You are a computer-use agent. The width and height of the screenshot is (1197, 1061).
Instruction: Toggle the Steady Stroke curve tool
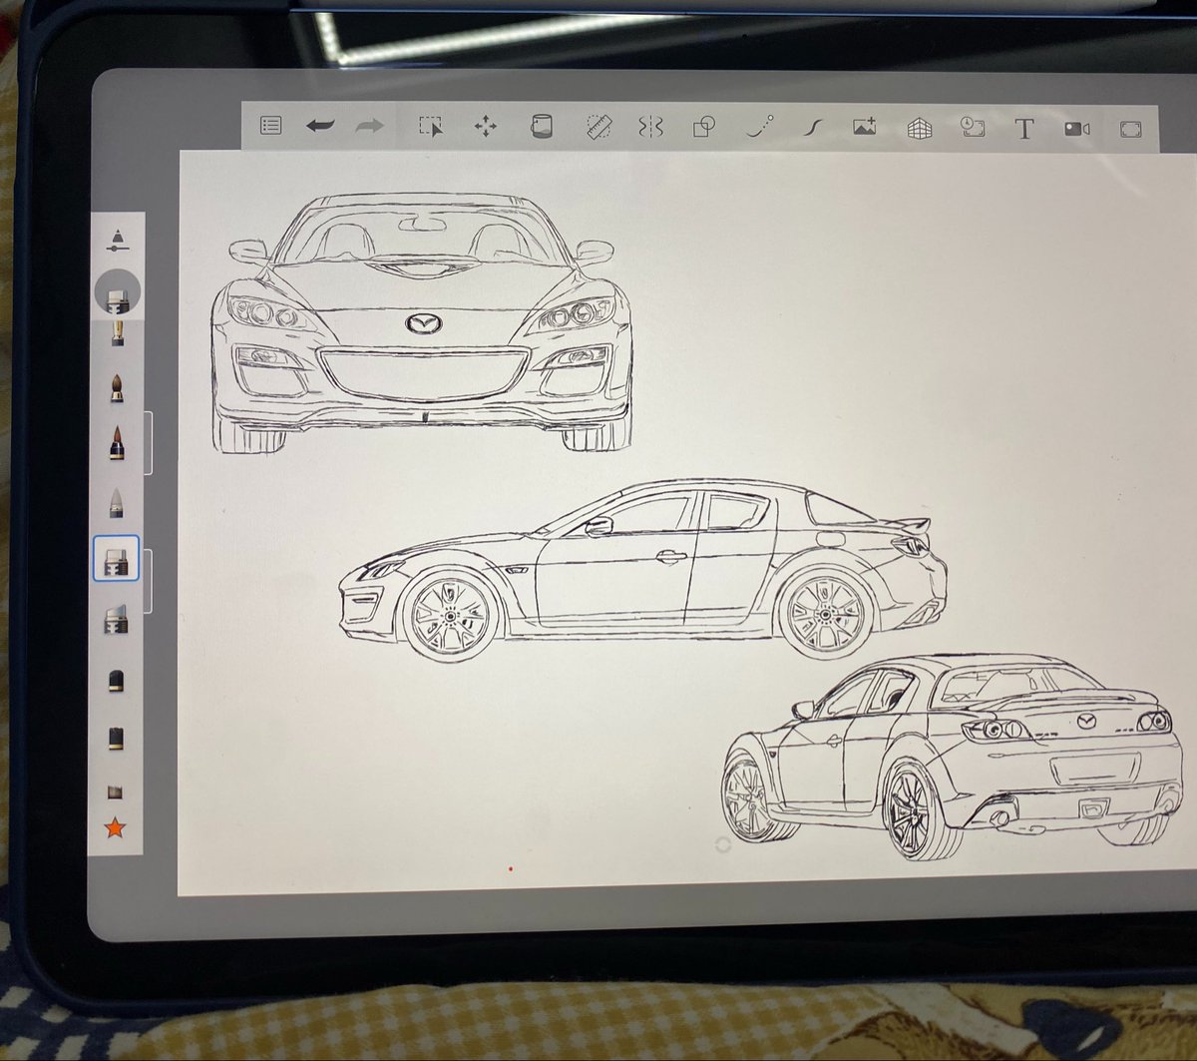click(813, 128)
